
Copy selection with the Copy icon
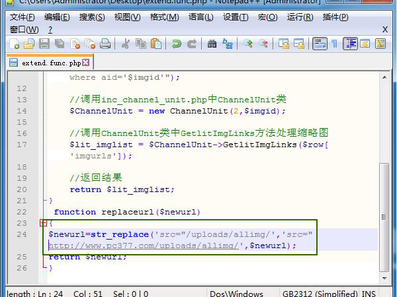coord(141,44)
